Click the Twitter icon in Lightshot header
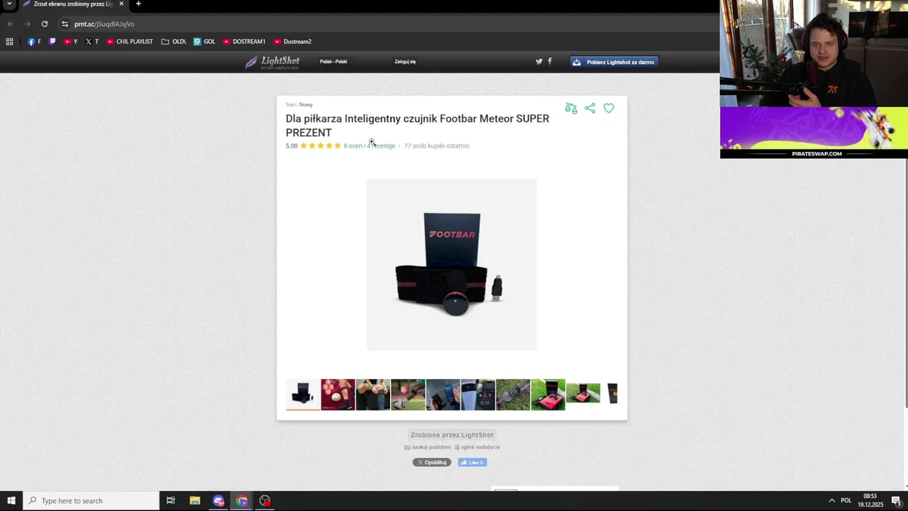 539,62
